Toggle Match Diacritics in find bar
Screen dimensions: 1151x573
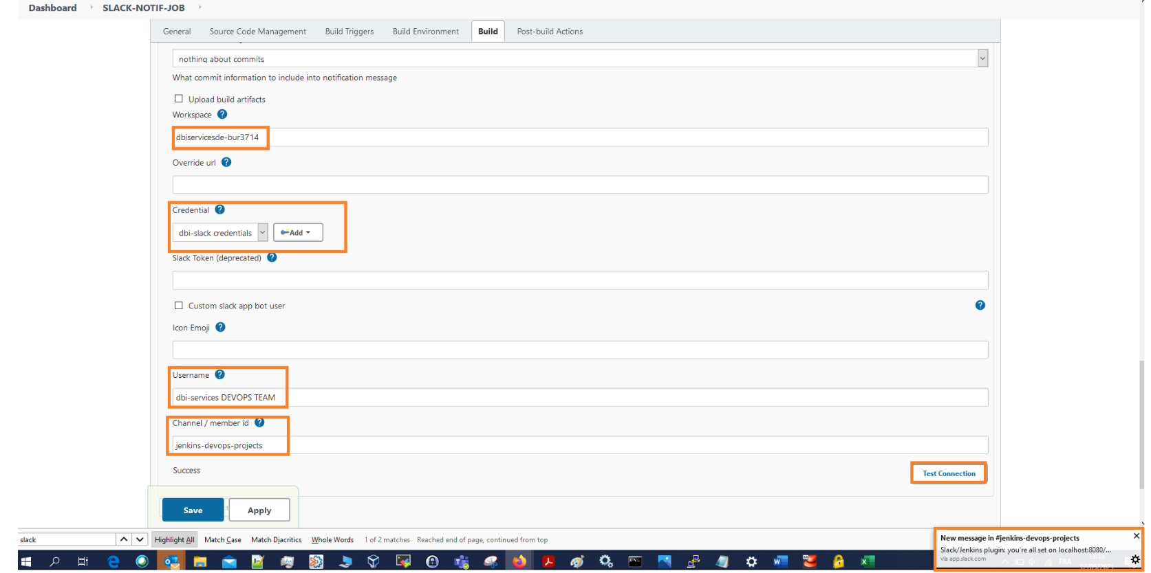[x=277, y=540]
